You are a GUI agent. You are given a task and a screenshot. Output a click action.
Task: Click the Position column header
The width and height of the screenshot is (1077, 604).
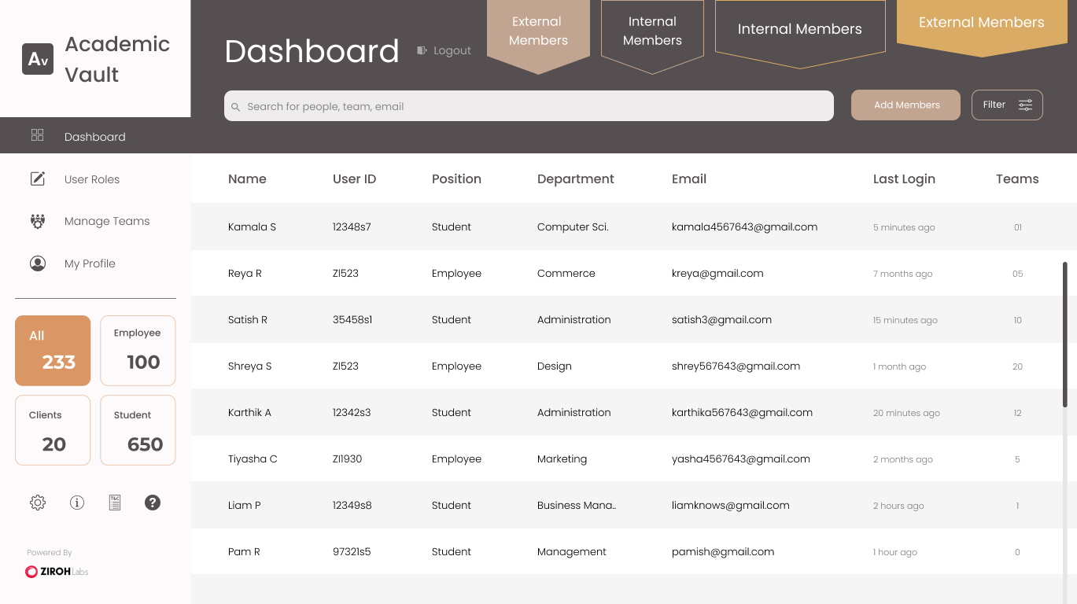[x=456, y=179]
